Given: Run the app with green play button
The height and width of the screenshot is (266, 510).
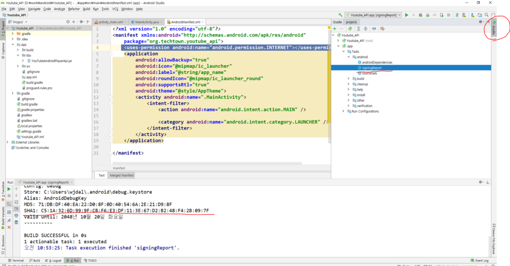Looking at the screenshot, I should pos(406,15).
